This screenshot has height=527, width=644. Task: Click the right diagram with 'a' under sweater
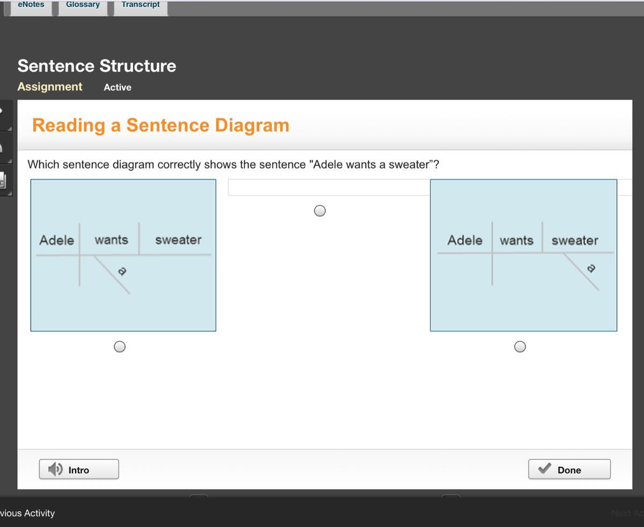pyautogui.click(x=523, y=255)
